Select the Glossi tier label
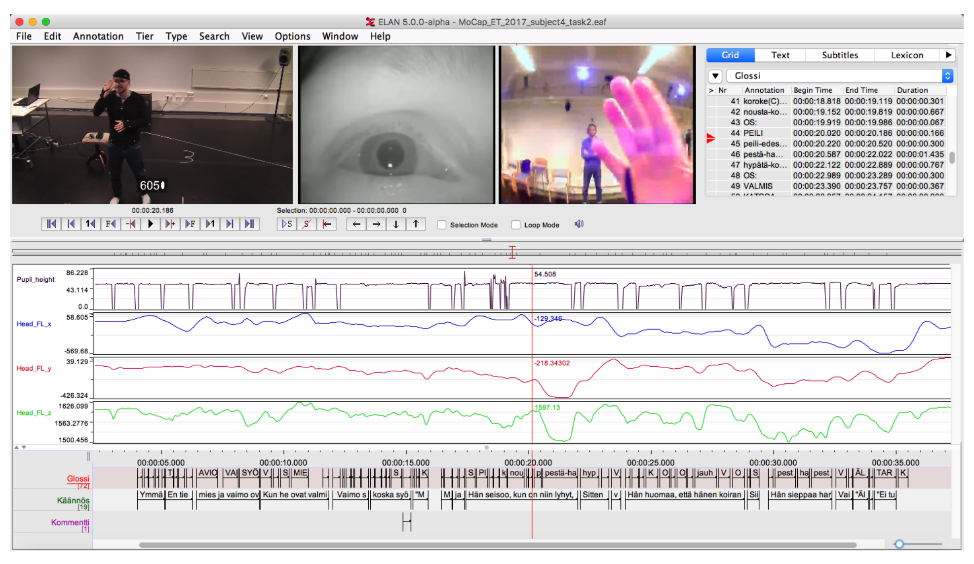Image resolution: width=974 pixels, height=564 pixels. [78, 478]
